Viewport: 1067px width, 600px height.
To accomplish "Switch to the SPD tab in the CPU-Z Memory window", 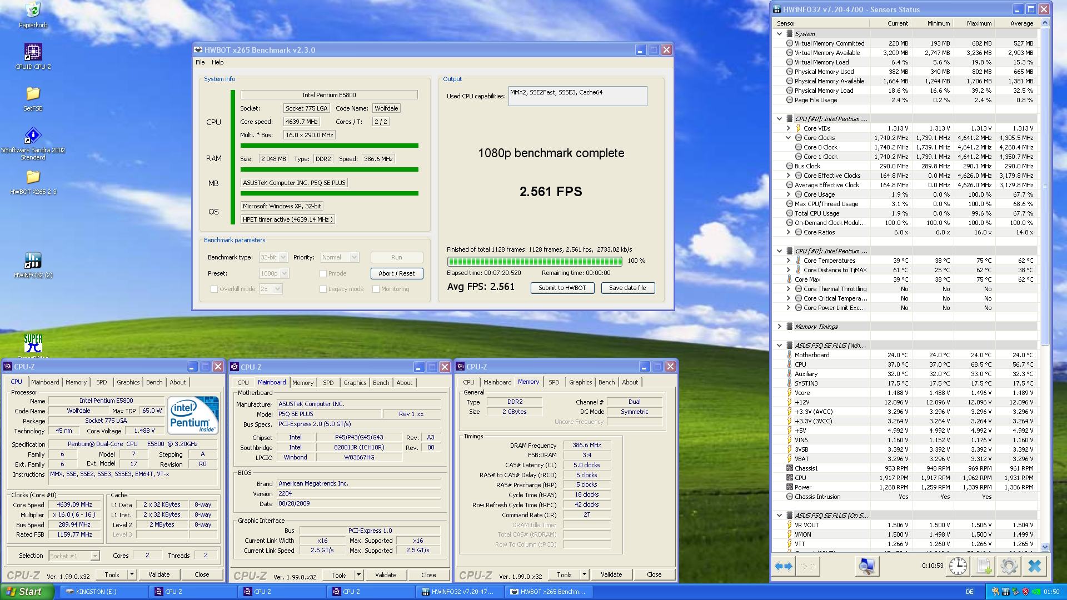I will (554, 382).
